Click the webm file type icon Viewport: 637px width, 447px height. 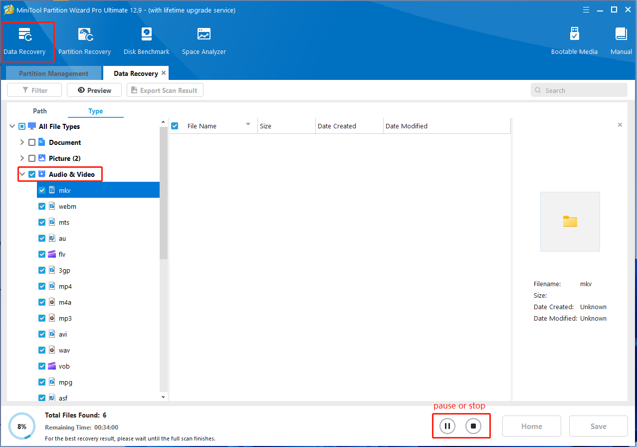click(52, 206)
